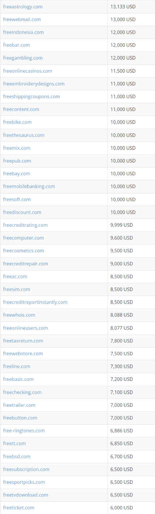This screenshot has height=514, width=155.
Task: Open the freewhois.com domain
Action: tap(19, 315)
